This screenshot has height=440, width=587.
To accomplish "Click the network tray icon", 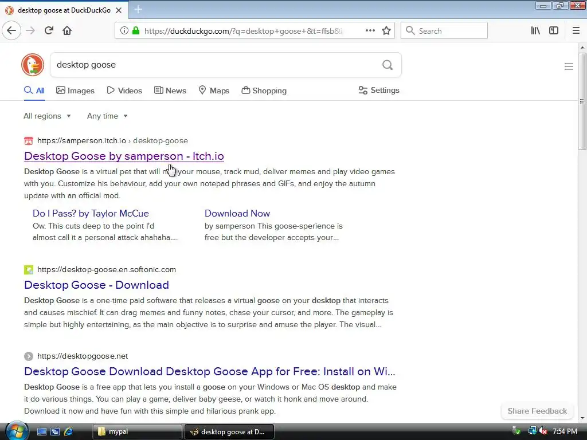I will tap(532, 431).
